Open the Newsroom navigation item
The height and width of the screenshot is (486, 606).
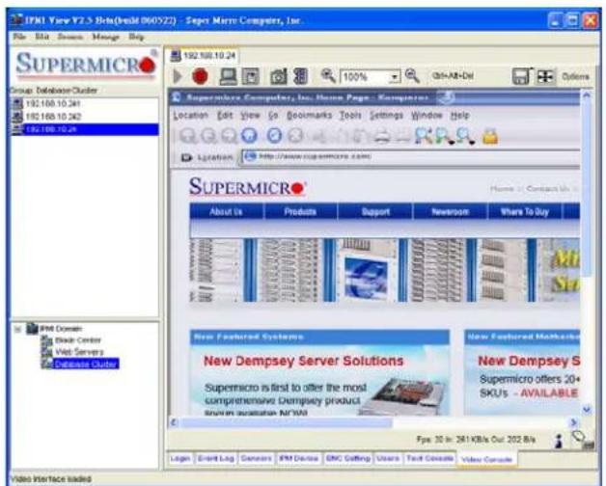tap(450, 211)
